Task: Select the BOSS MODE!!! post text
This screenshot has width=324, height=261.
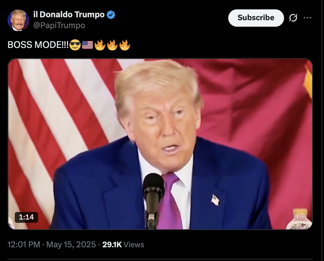Action: coord(38,45)
